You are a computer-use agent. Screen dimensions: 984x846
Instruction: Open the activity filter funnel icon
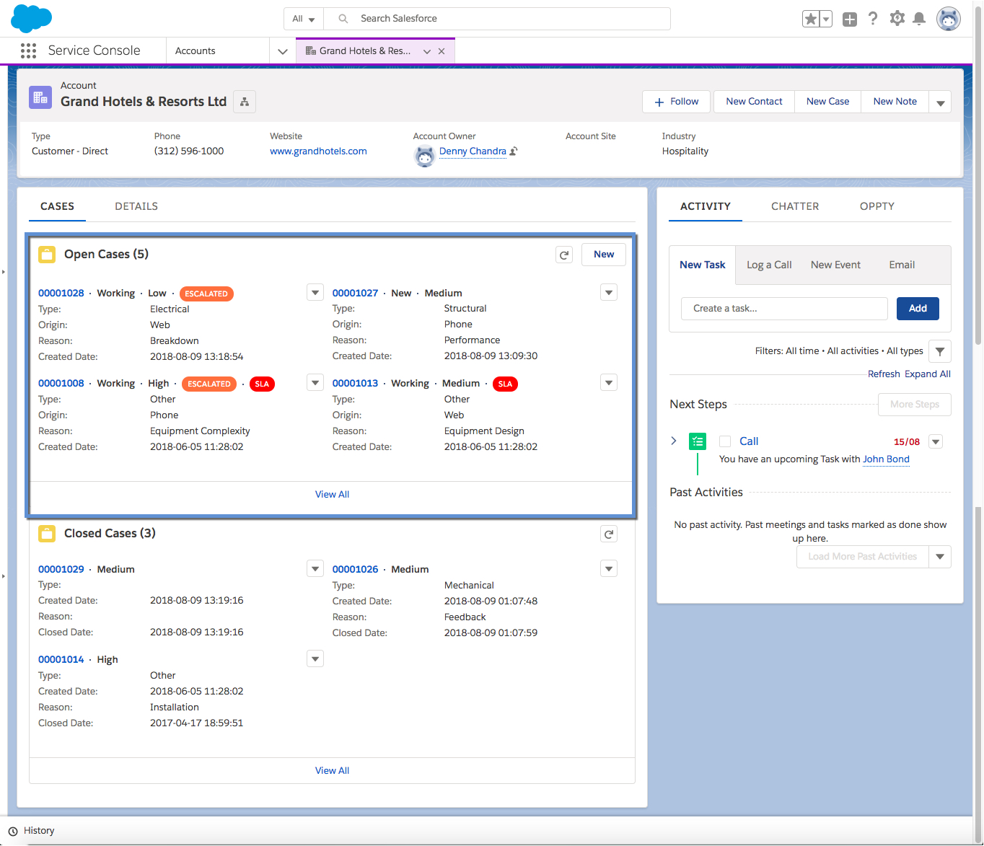pos(939,351)
